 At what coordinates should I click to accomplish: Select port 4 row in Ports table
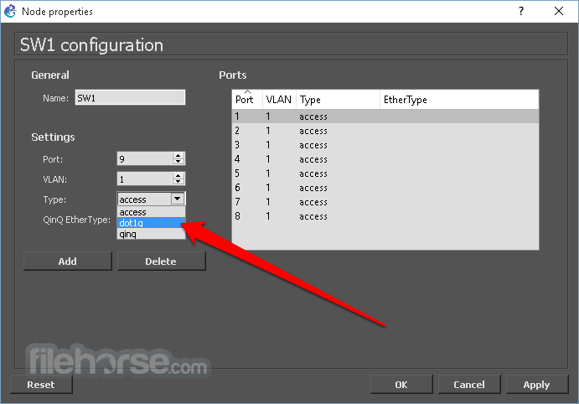click(385, 159)
